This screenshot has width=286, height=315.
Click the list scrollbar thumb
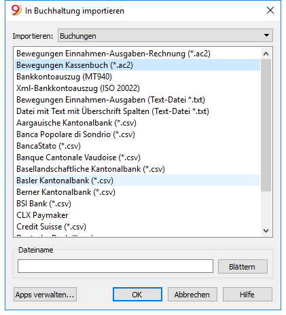tap(266, 126)
